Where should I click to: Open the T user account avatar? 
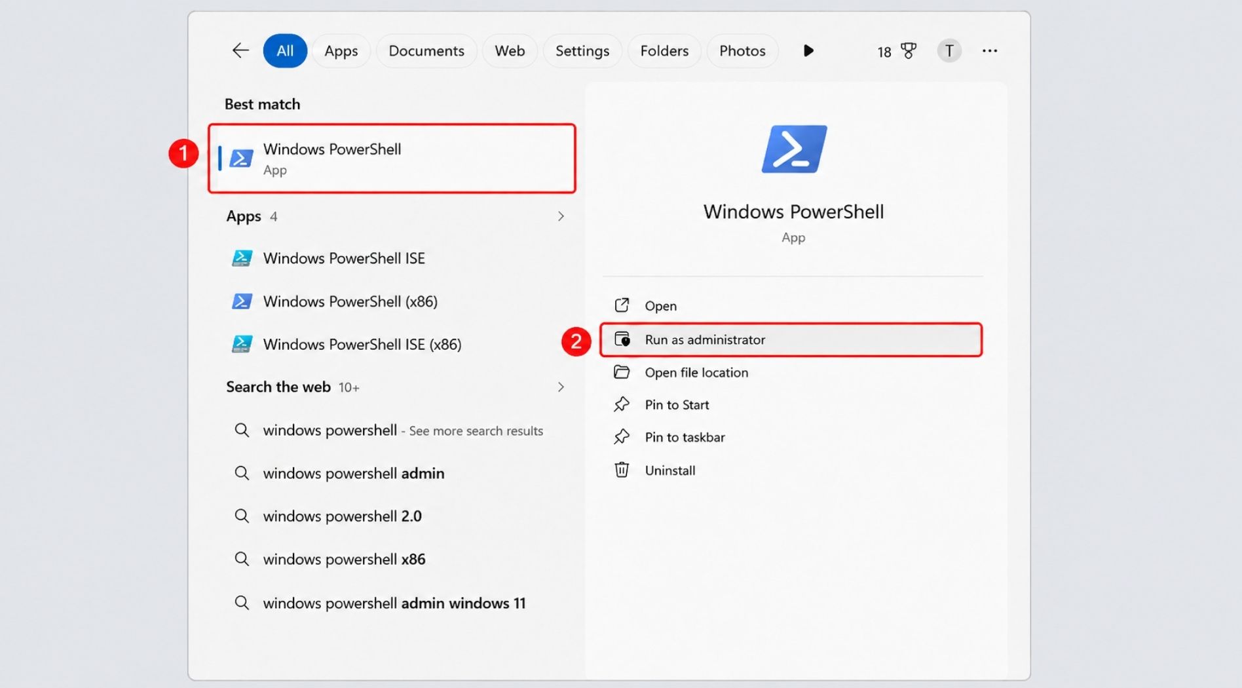[x=949, y=50]
